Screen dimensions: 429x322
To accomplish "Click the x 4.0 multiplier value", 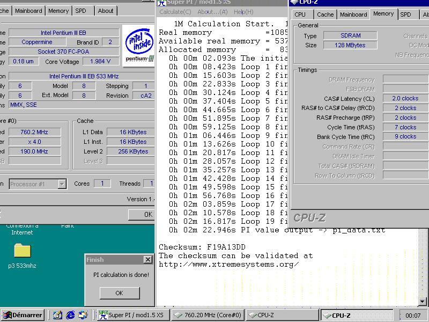I will [x=34, y=142].
